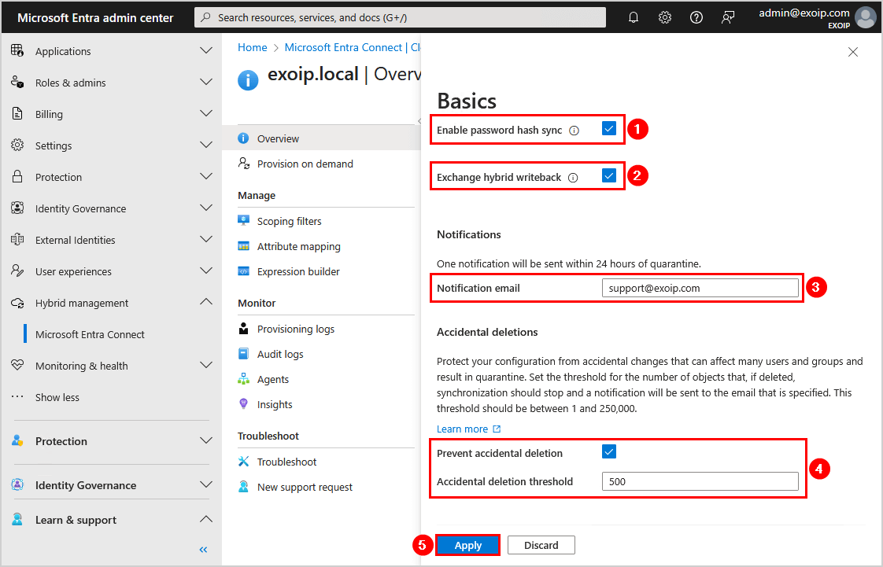883x567 pixels.
Task: Open the feedback icon in top bar
Action: [728, 17]
